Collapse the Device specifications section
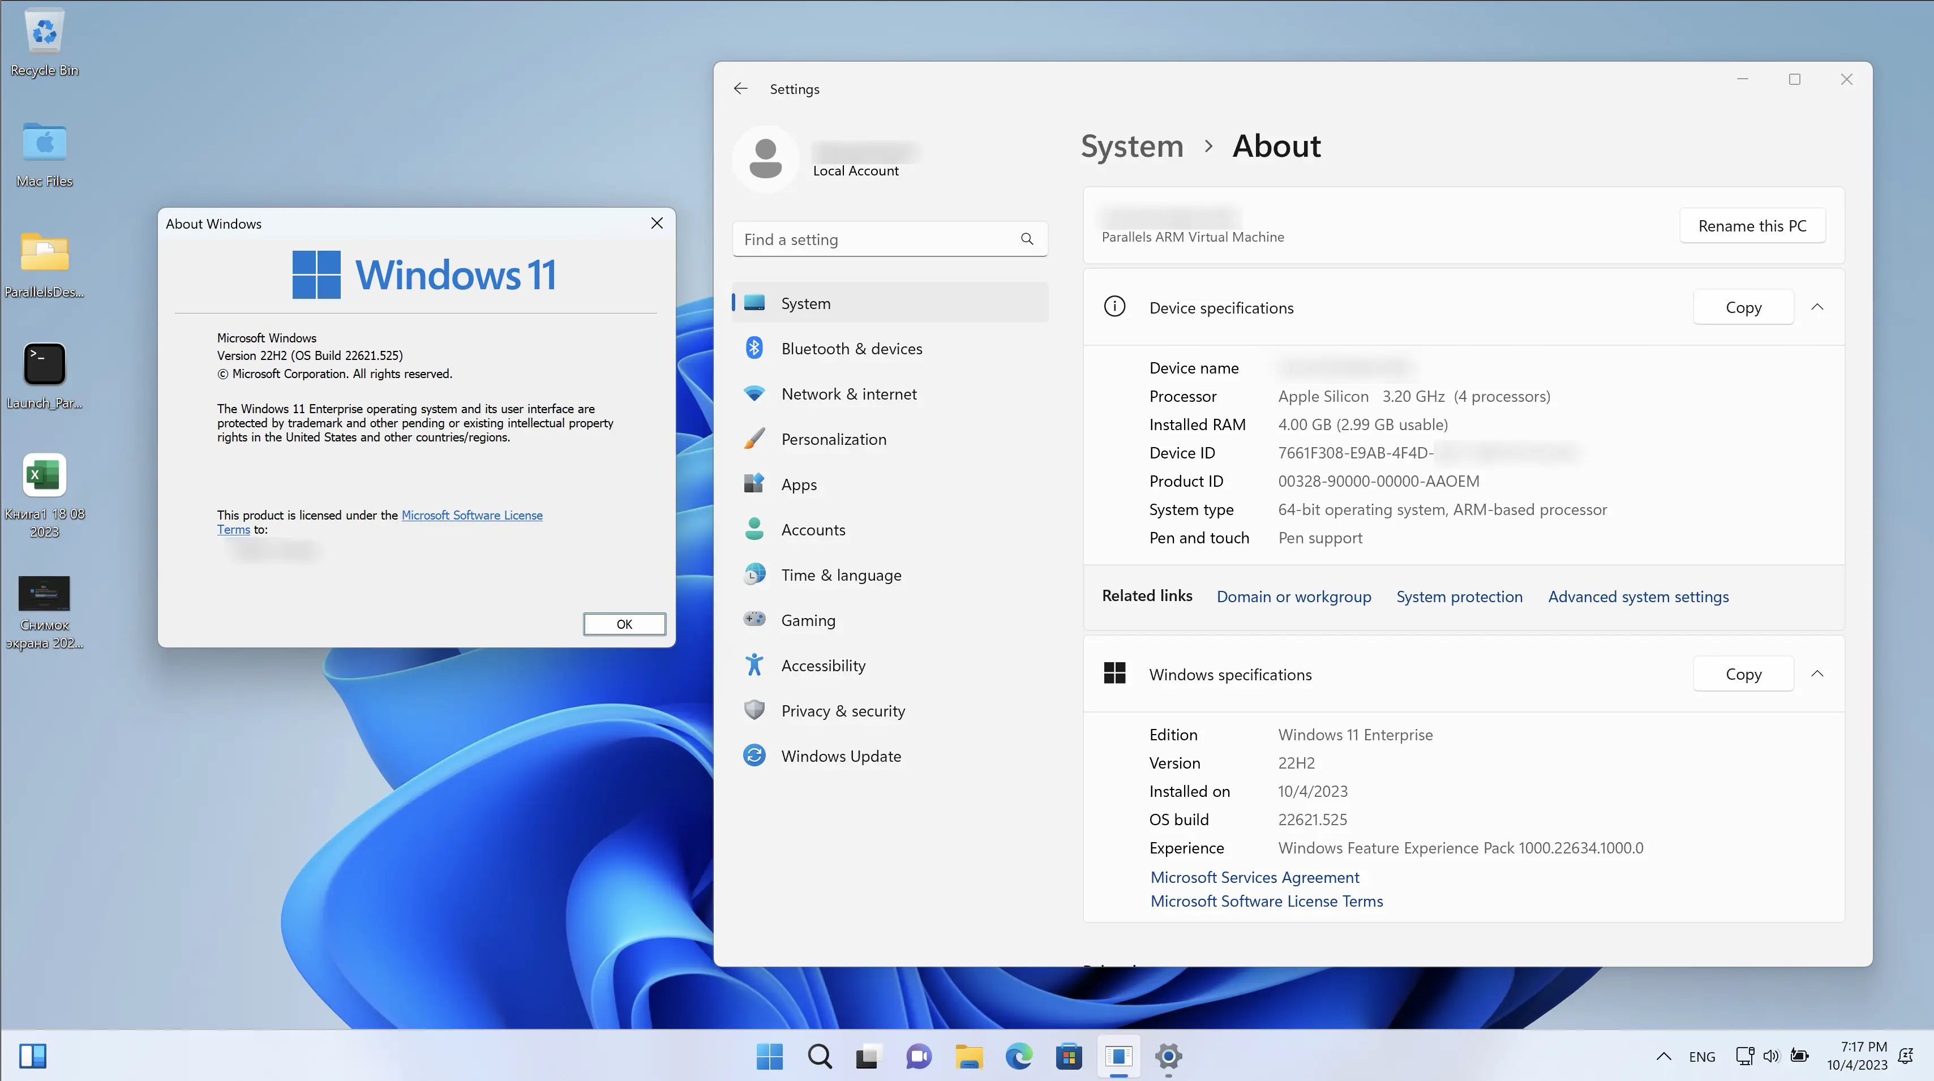This screenshot has width=1934, height=1081. pyautogui.click(x=1817, y=307)
